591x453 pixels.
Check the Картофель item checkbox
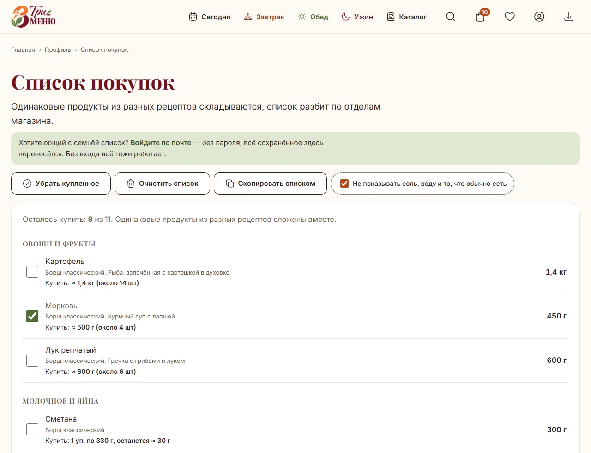click(32, 272)
